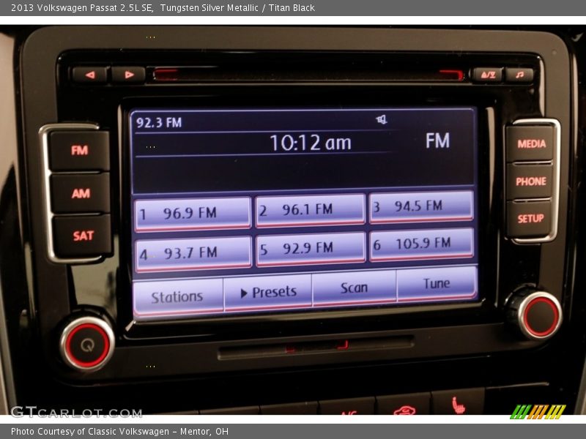Tap the Tune option
The width and height of the screenshot is (586, 439).
(437, 284)
